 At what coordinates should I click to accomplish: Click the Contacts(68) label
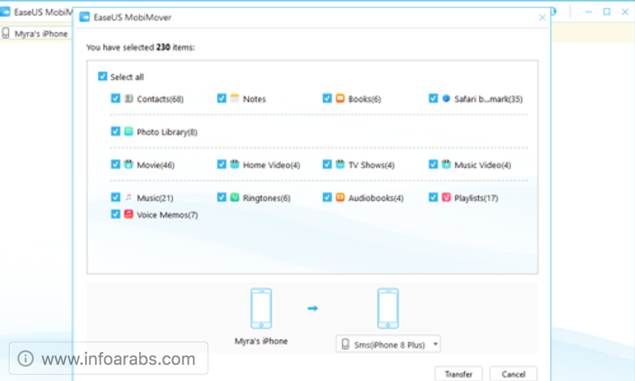pyautogui.click(x=160, y=99)
